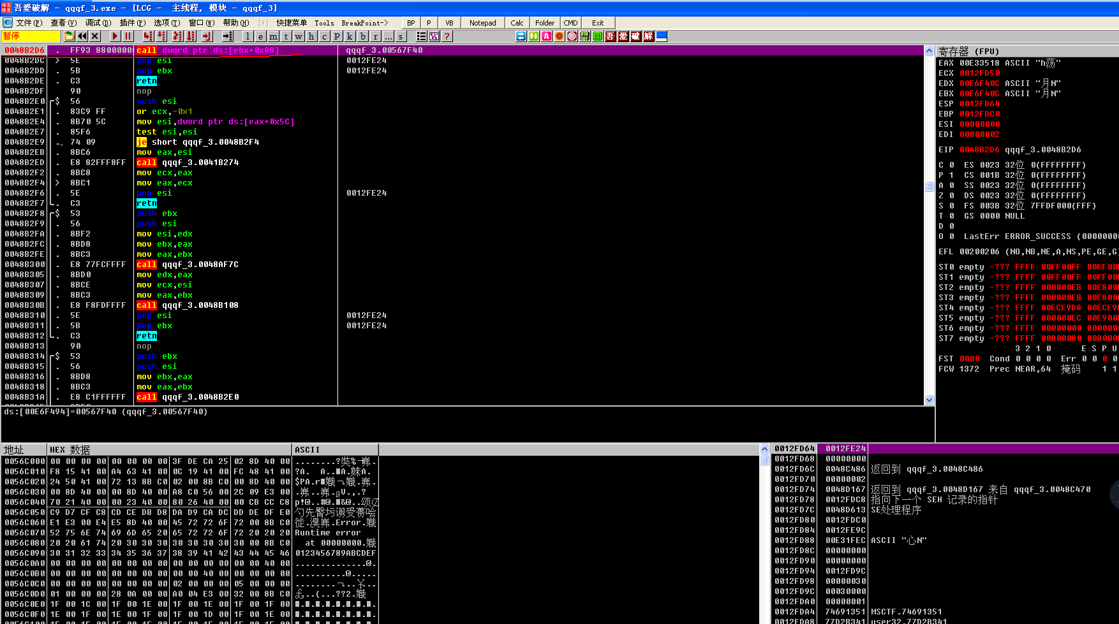Click the Exit button
Viewport: 1119px width, 624px height.
tap(598, 23)
